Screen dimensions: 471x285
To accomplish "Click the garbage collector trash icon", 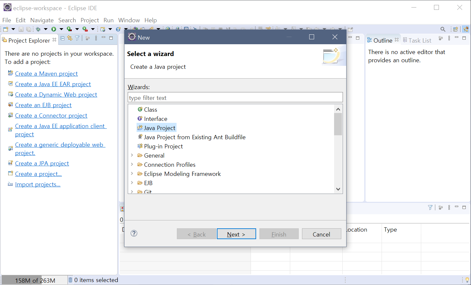I will 70,280.
